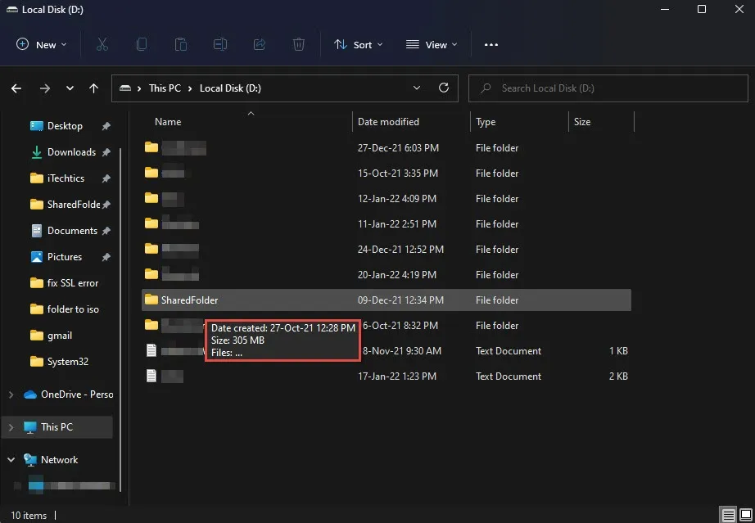Viewport: 755px width, 523px height.
Task: Open the View layout menu
Action: 432,44
